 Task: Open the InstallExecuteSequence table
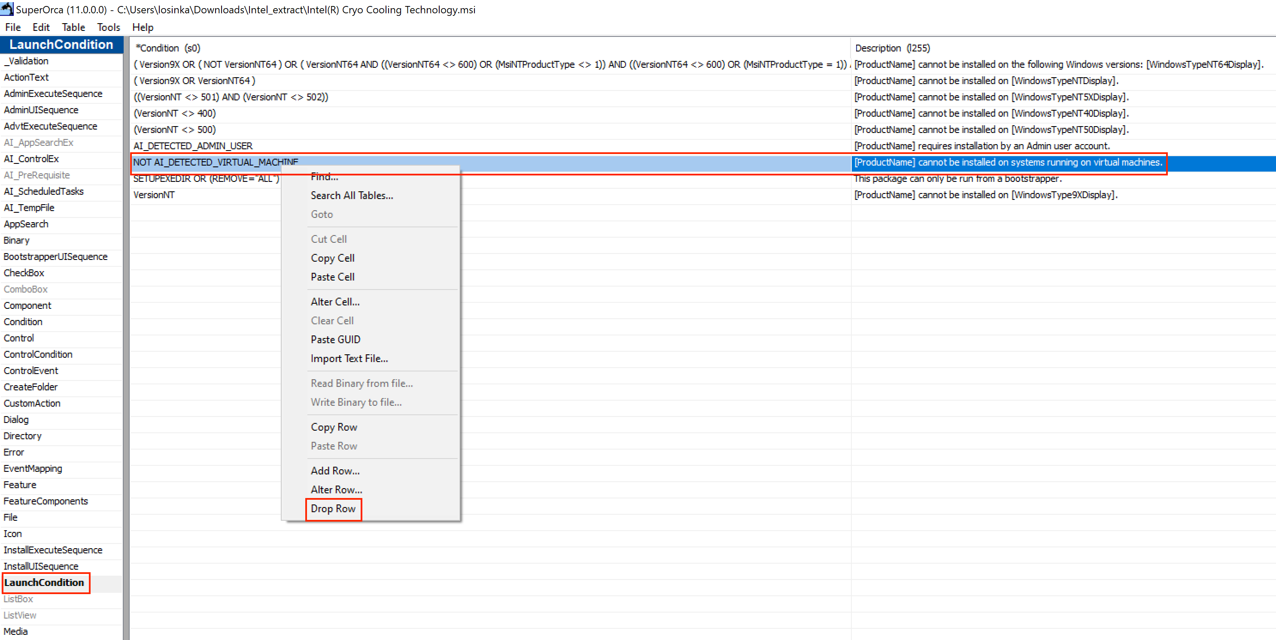click(x=53, y=550)
